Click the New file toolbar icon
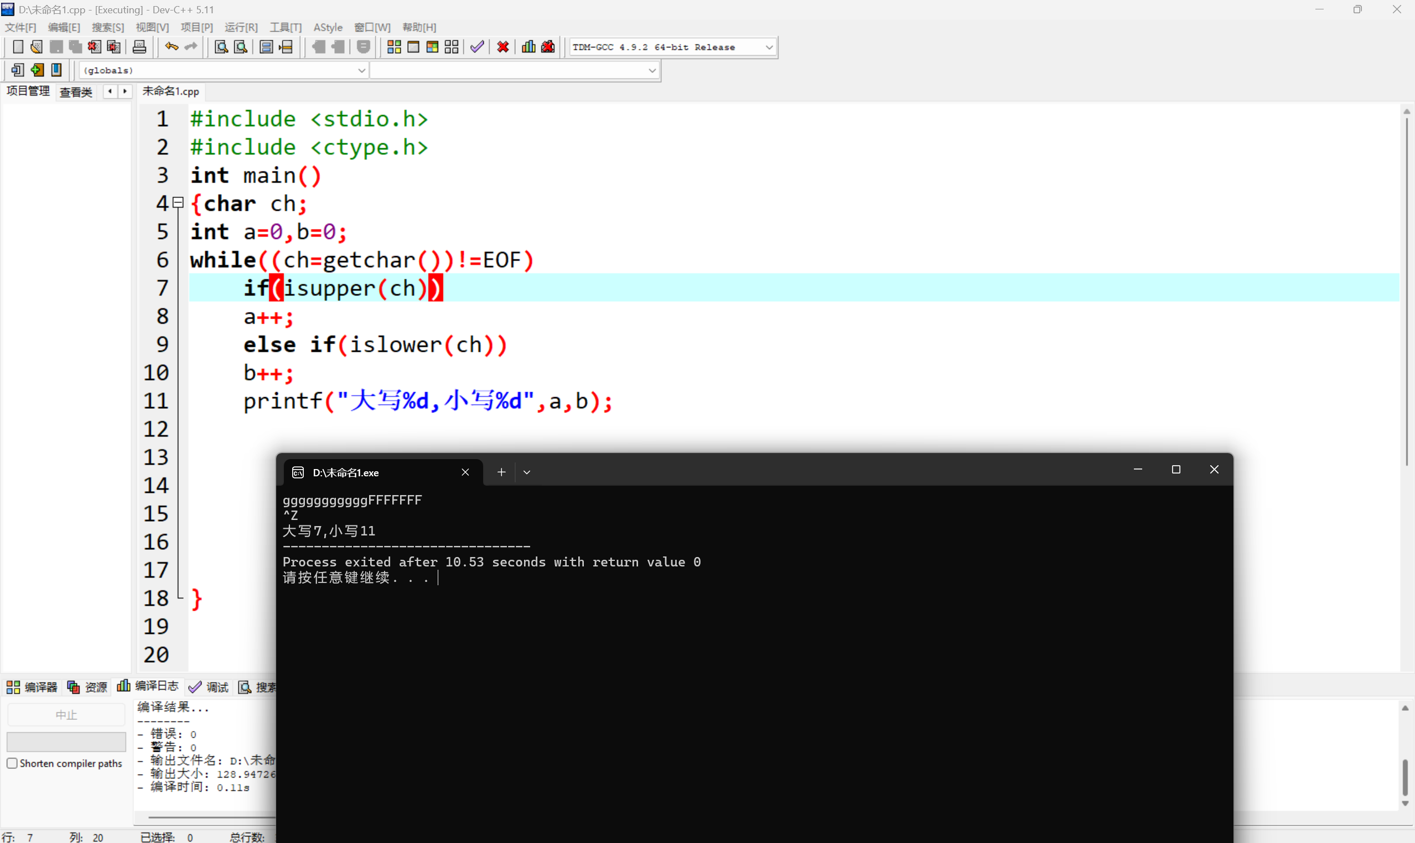Image resolution: width=1415 pixels, height=843 pixels. pyautogui.click(x=18, y=47)
